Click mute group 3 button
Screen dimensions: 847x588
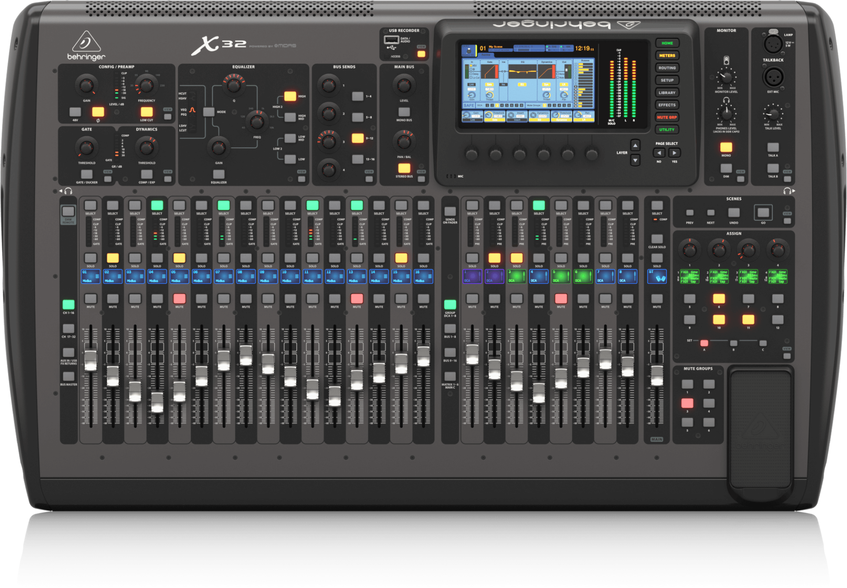(x=687, y=403)
